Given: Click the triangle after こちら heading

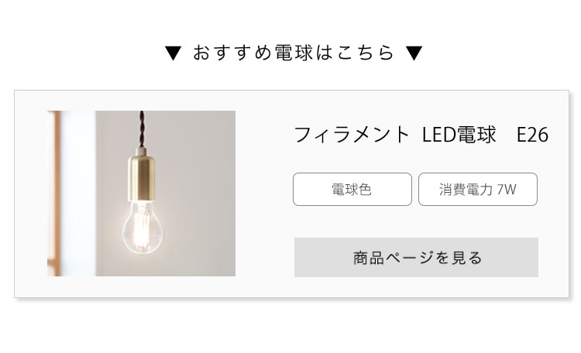Looking at the screenshot, I should click(414, 53).
